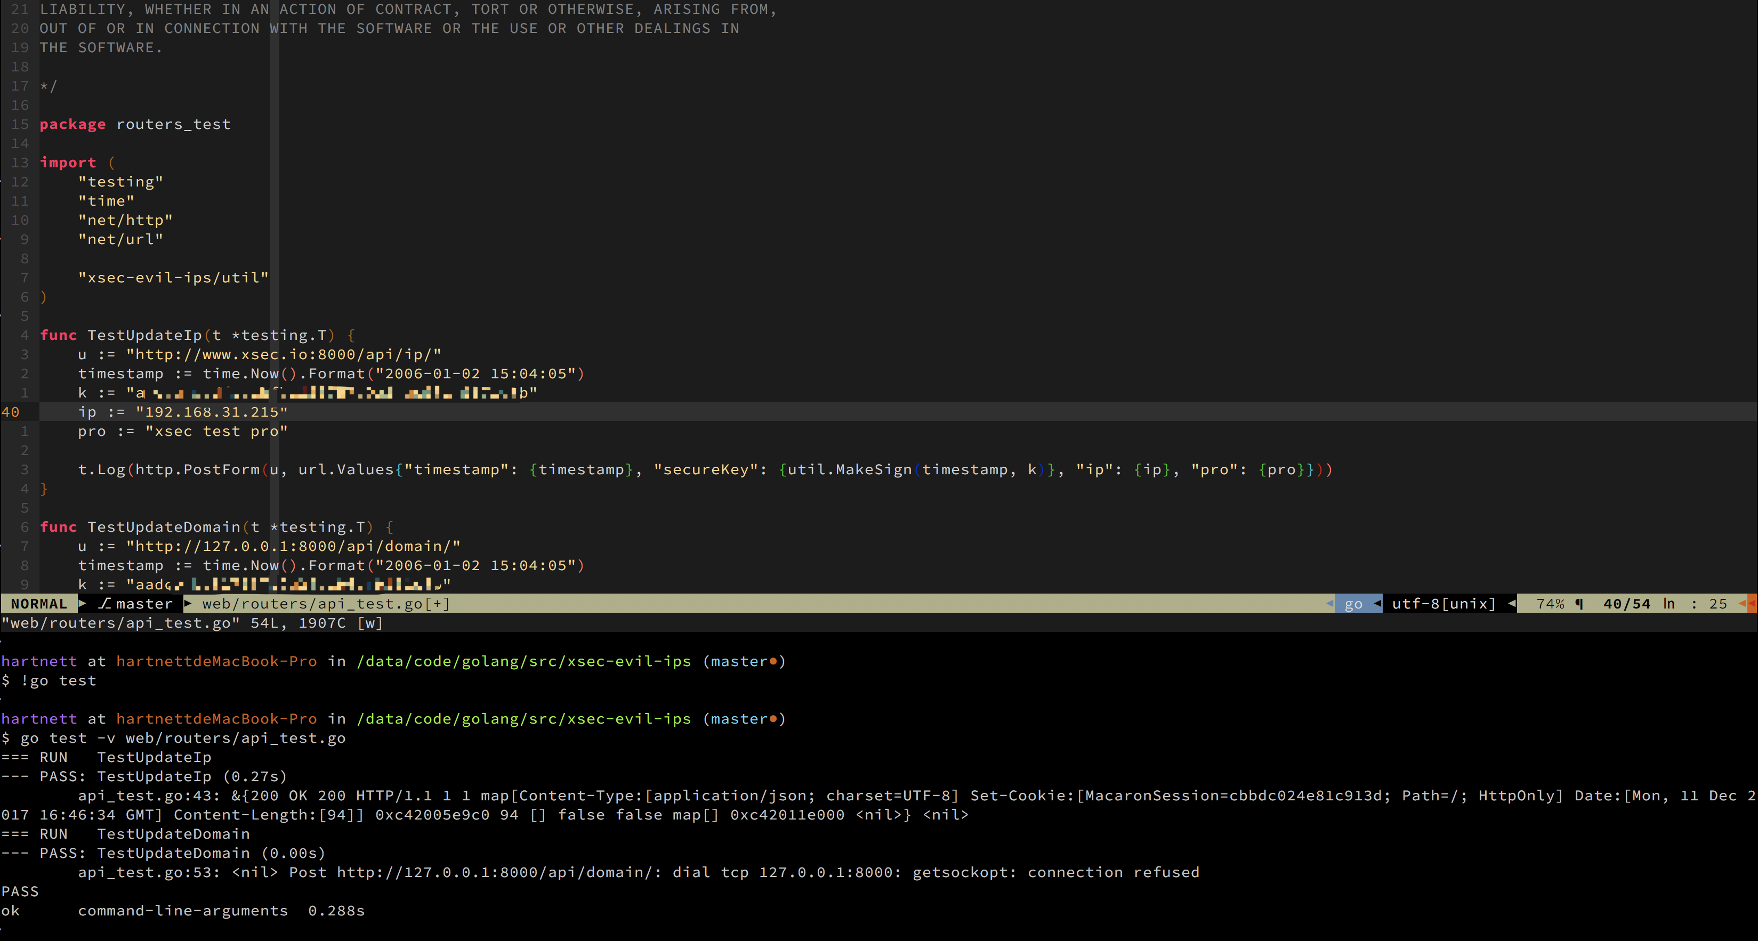Click the web/routers/api_test.go[+] filename in status line

(x=326, y=603)
